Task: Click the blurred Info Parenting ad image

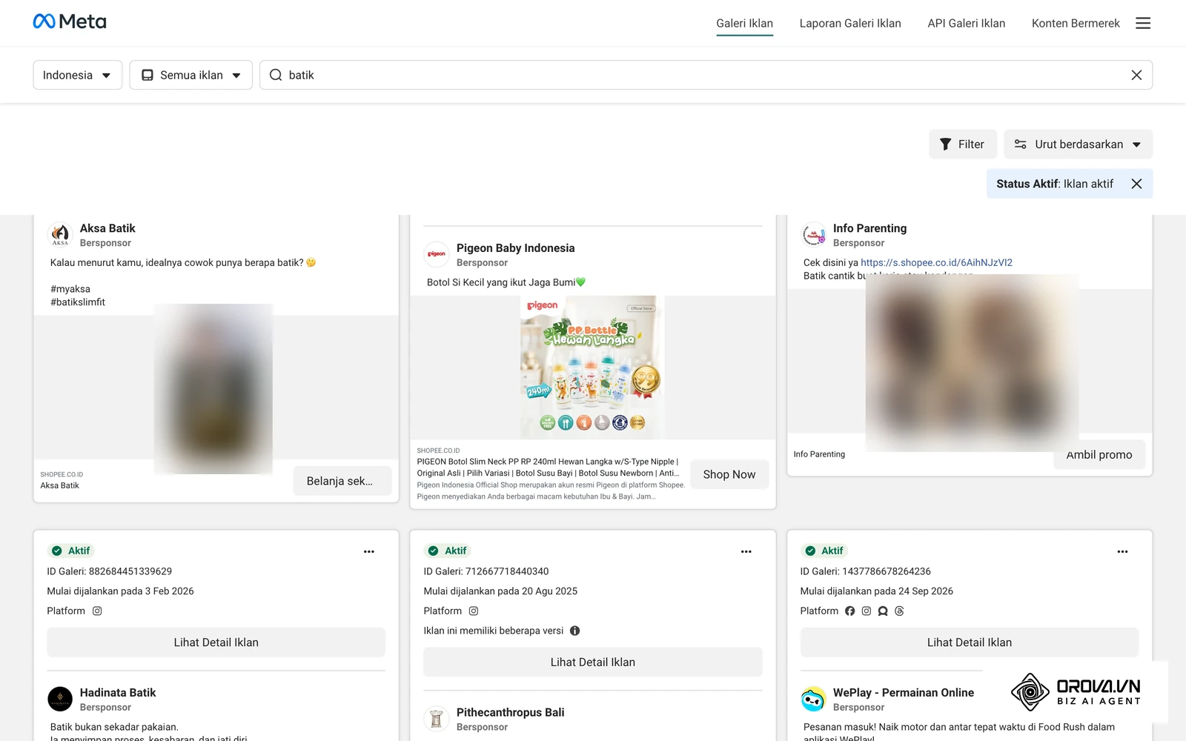Action: 971,363
